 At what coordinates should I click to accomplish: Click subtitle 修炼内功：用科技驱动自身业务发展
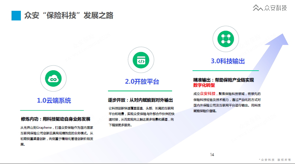[x=55, y=119]
